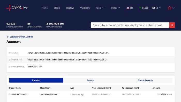Click the To (Account Hash) column header
This screenshot has width=181, height=102.
pos(130,88)
